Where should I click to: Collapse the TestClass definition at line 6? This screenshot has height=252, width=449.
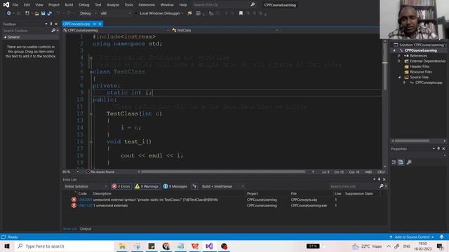tap(91, 71)
